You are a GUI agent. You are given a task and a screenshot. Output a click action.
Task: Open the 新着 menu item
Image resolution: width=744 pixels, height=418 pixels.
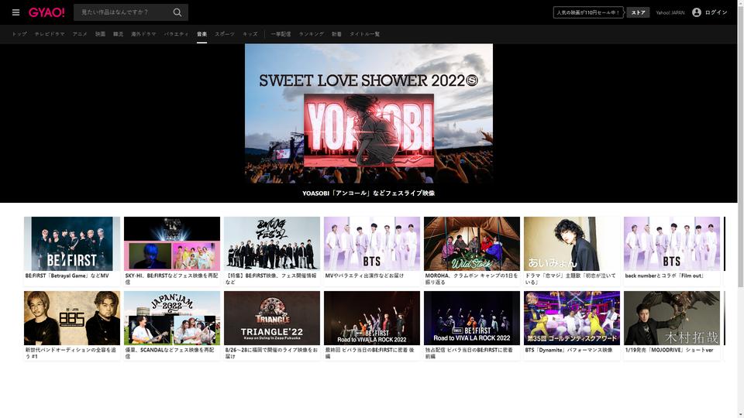tap(336, 34)
